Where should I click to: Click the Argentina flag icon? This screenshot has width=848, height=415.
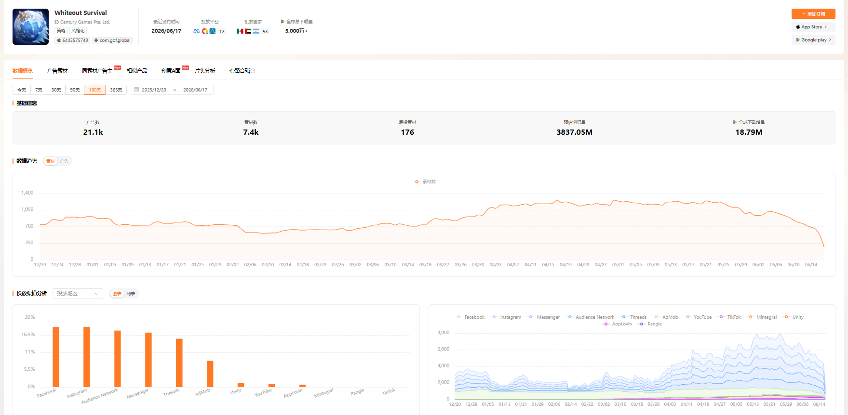click(256, 31)
